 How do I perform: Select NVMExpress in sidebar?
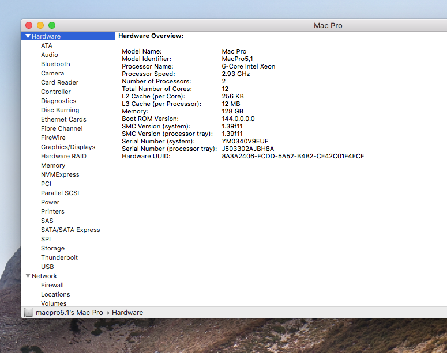pos(60,174)
